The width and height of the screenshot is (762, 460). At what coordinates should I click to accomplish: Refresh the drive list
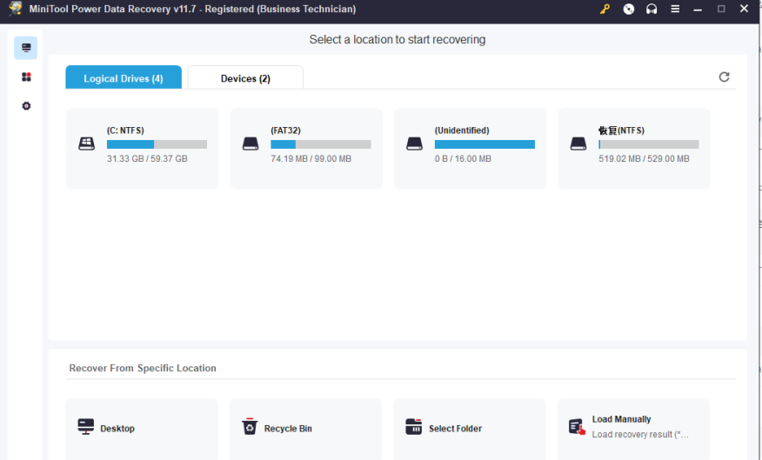pos(724,77)
